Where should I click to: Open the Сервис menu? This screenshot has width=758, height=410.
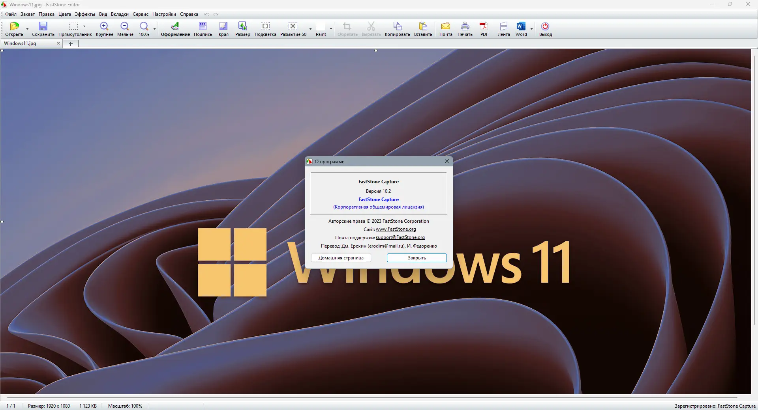(x=141, y=14)
